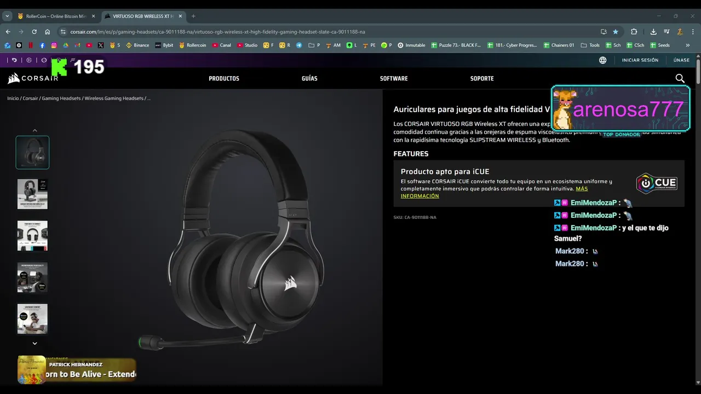Open the Instagram bookmark icon

click(x=54, y=45)
